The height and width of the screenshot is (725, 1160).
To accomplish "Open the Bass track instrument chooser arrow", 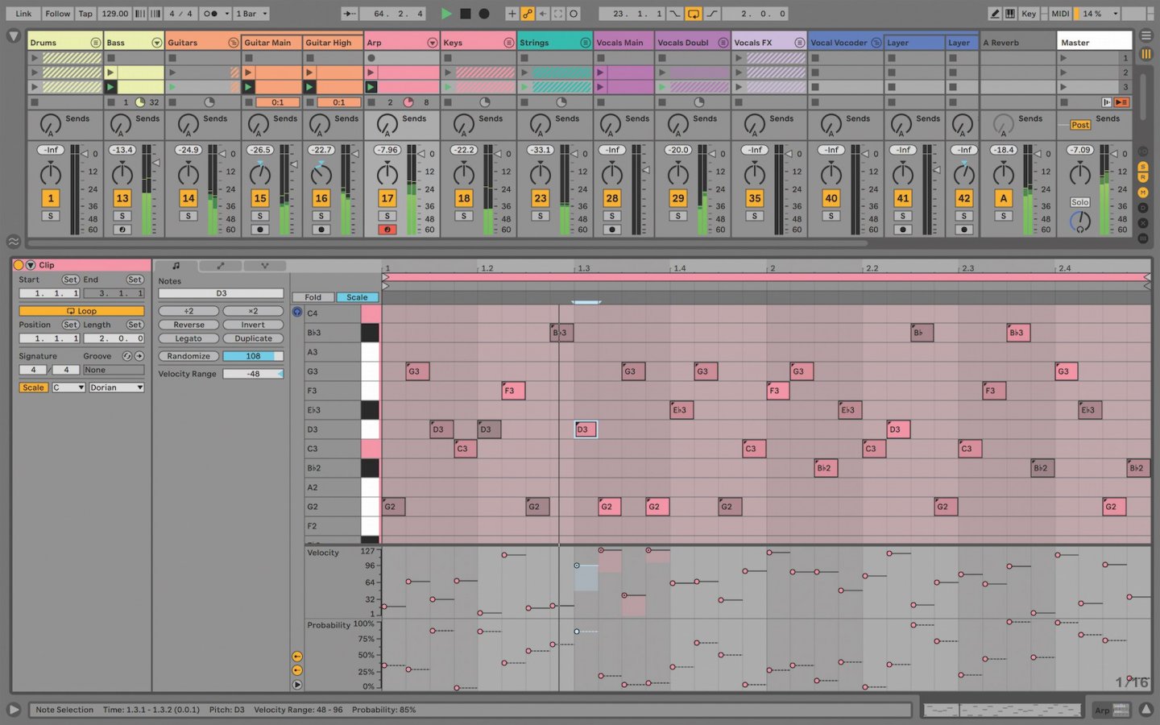I will pyautogui.click(x=155, y=42).
